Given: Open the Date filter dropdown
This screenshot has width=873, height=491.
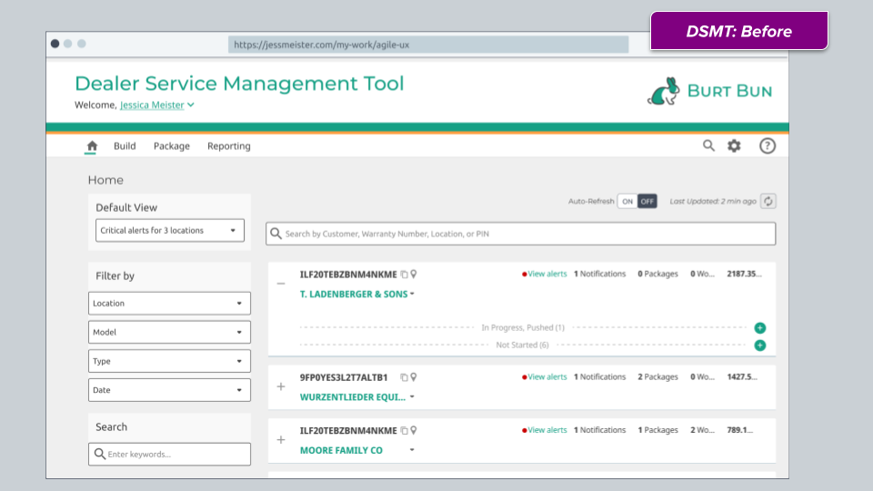Looking at the screenshot, I should 169,390.
